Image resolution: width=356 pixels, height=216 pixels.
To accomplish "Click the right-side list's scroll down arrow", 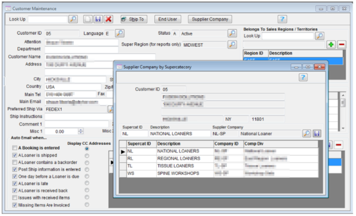I will pyautogui.click(x=343, y=129).
